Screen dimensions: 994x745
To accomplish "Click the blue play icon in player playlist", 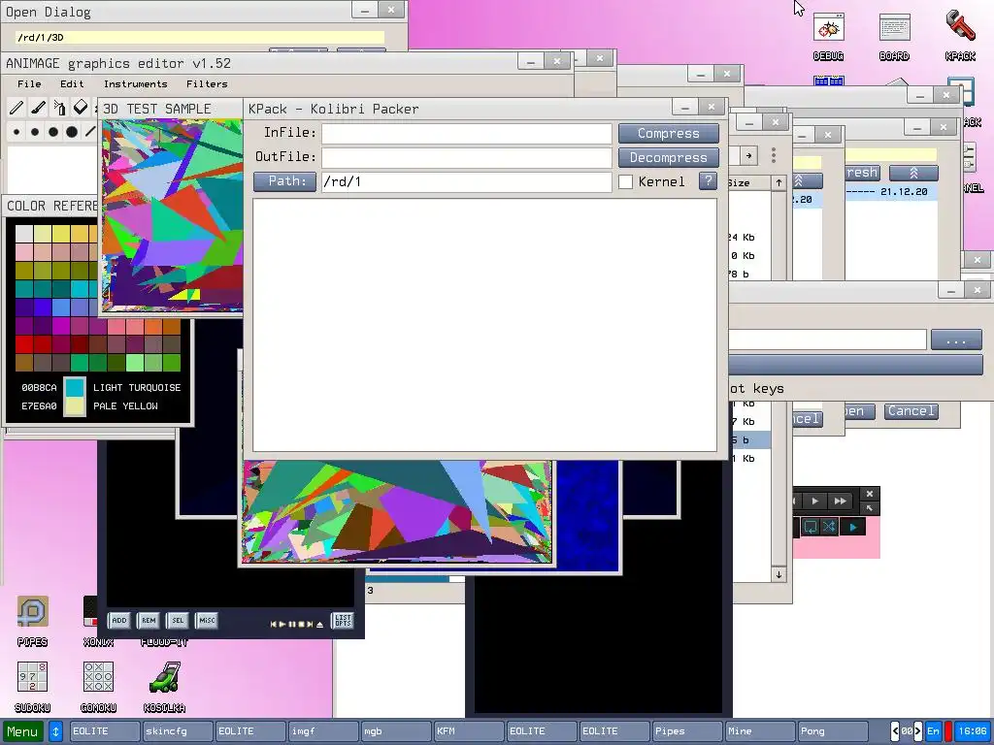I will click(853, 527).
